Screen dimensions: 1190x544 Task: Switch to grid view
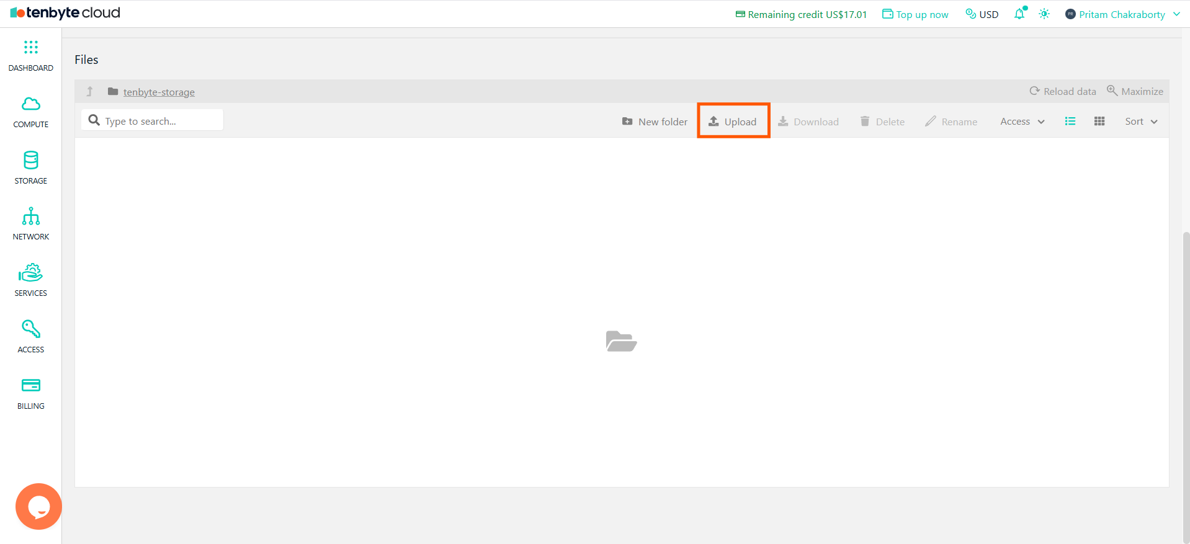pyautogui.click(x=1099, y=122)
